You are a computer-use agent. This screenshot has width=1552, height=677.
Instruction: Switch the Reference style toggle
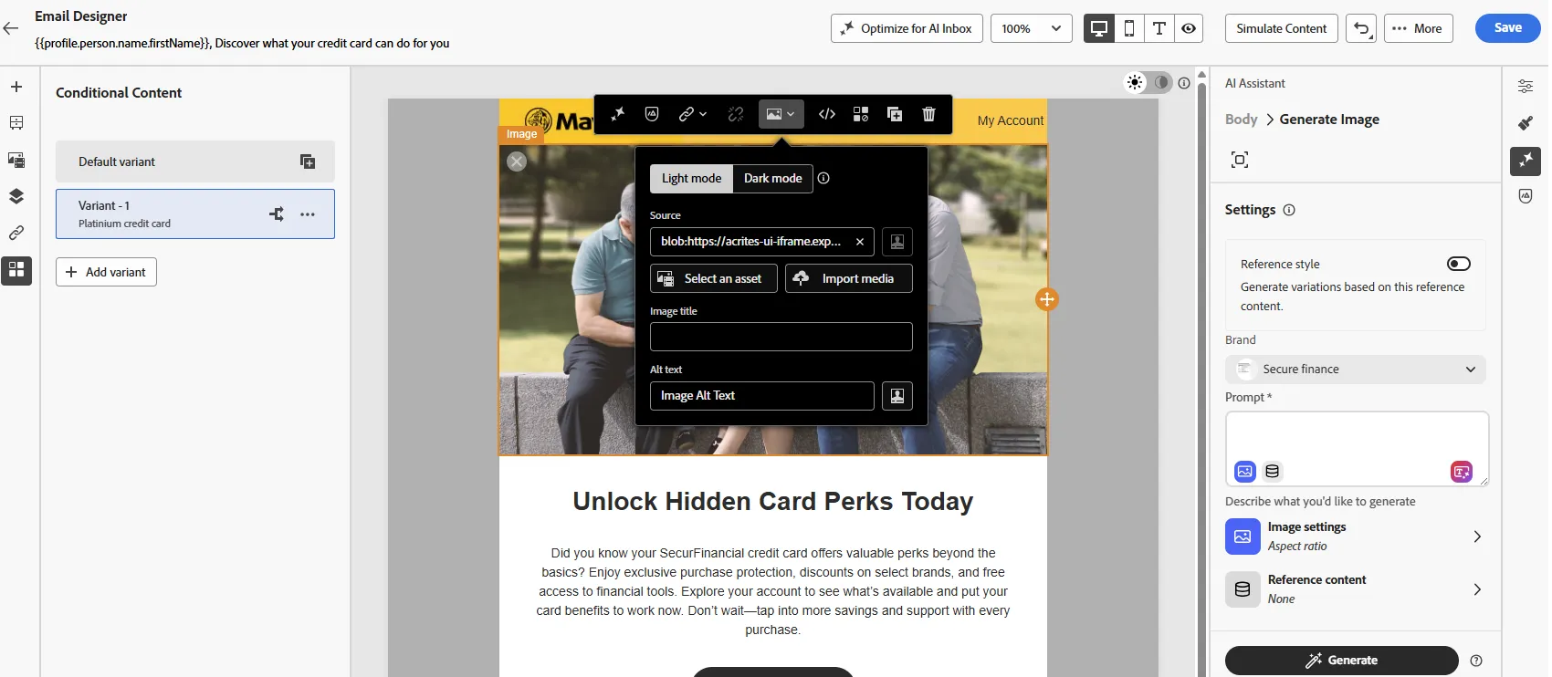click(x=1459, y=264)
